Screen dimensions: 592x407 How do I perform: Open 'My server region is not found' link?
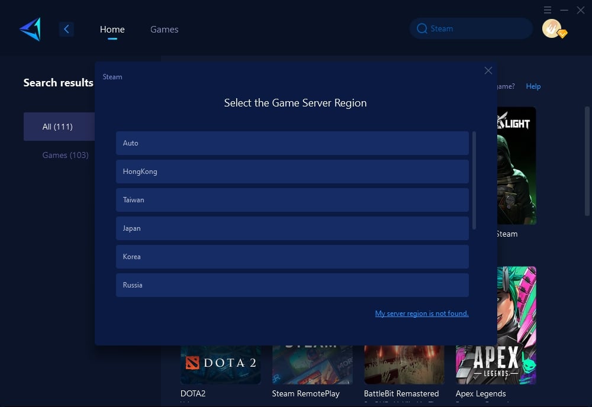click(x=422, y=314)
